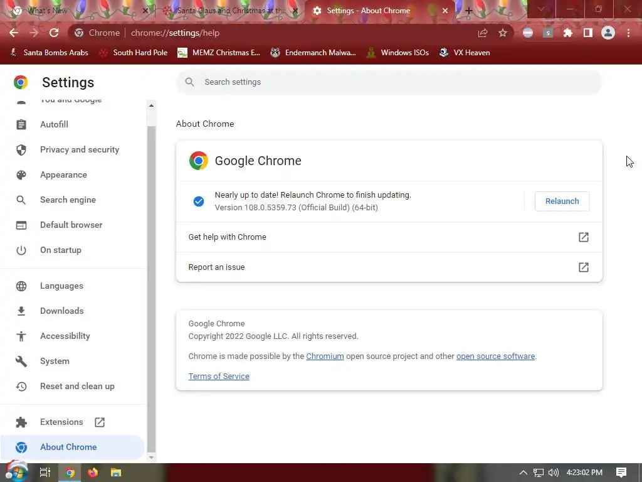This screenshot has height=482, width=642.
Task: Open the Windows Start button
Action: click(16, 472)
